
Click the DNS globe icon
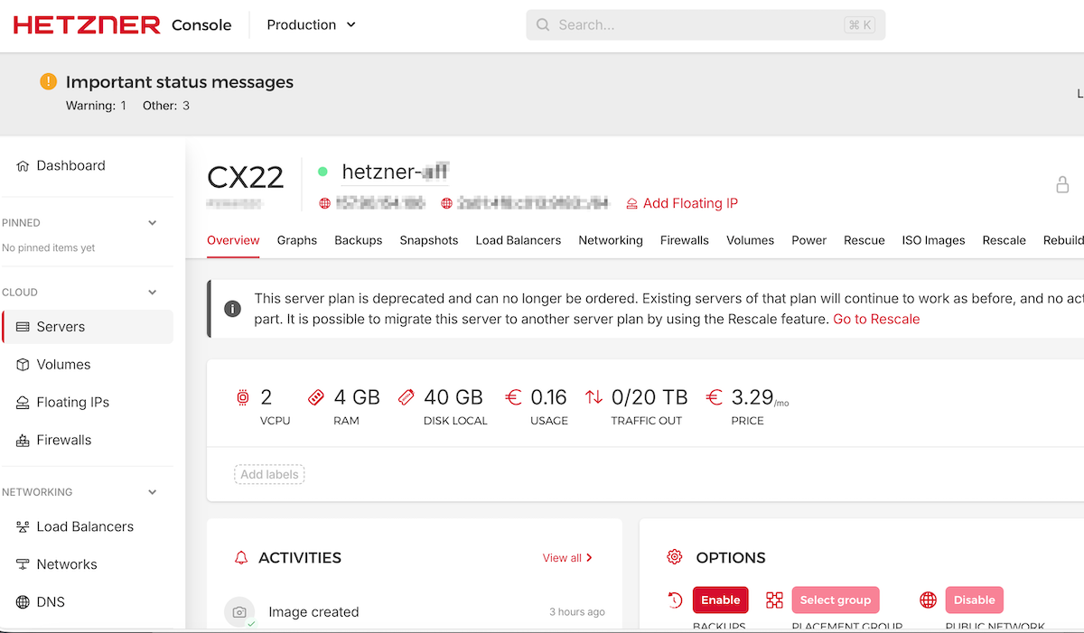23,602
